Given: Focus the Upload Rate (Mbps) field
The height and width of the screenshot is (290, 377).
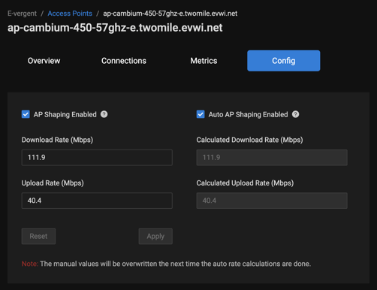Looking at the screenshot, I should click(97, 201).
